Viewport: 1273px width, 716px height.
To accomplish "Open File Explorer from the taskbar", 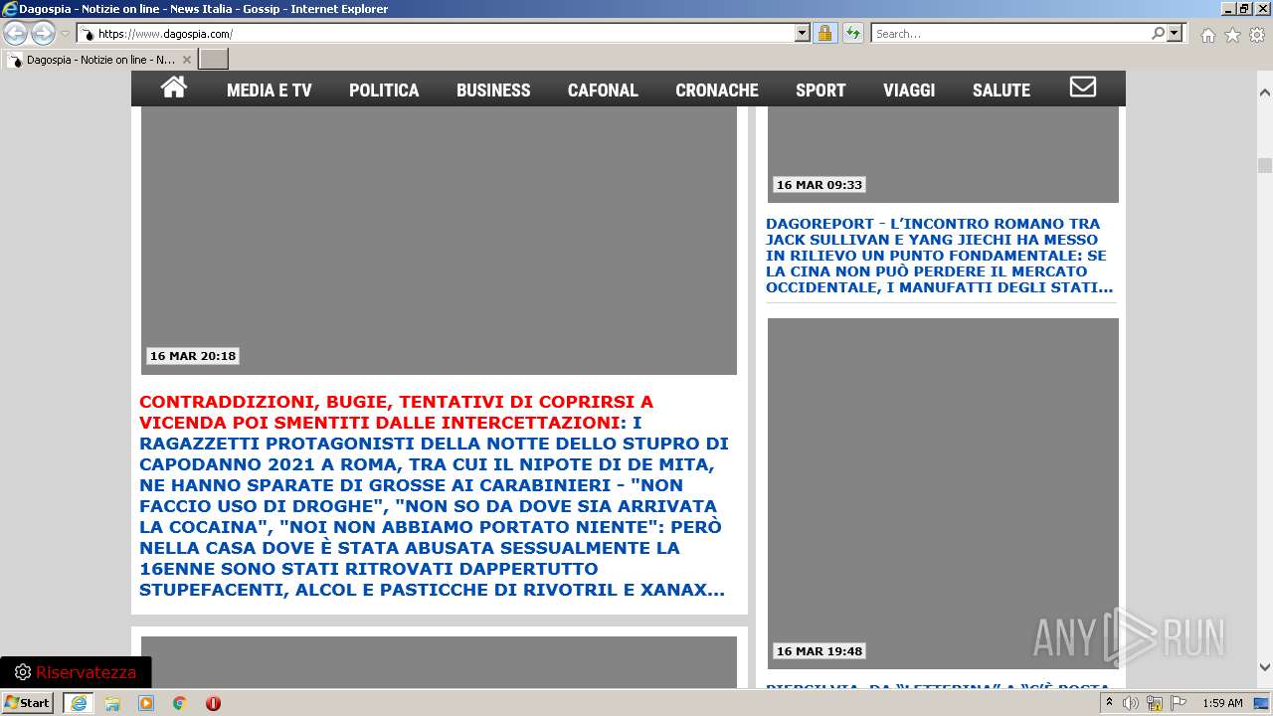I will [112, 703].
